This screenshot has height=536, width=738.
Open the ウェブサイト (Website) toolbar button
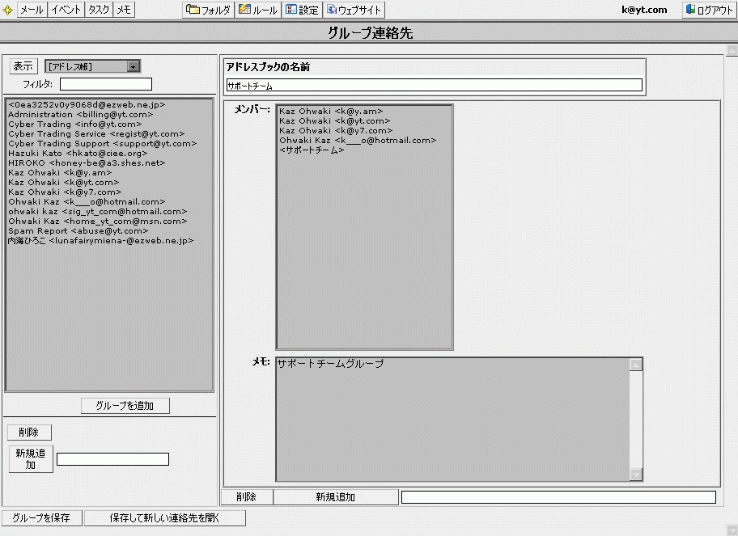click(354, 11)
